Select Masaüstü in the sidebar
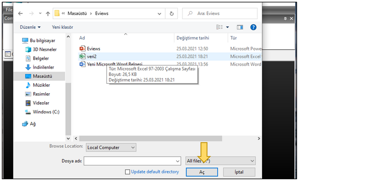 point(39,76)
